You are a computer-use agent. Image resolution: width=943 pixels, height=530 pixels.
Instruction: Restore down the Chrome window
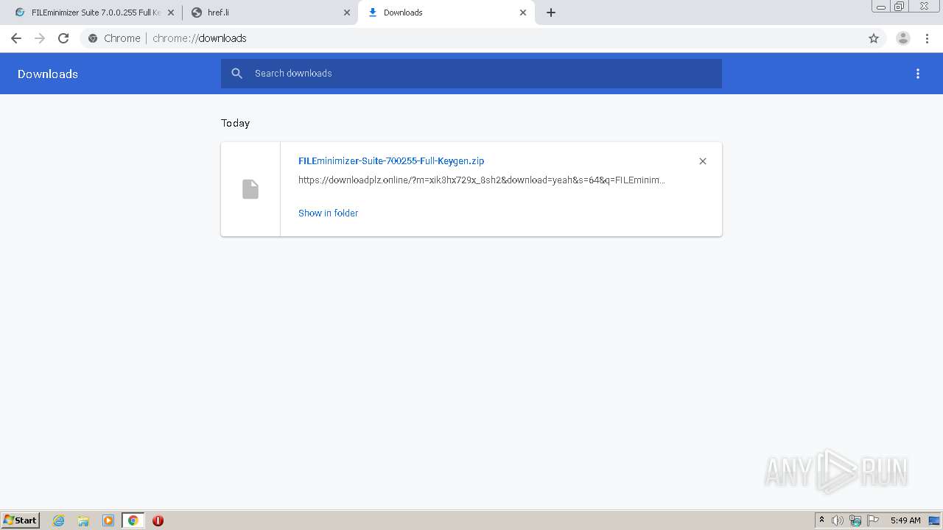[900, 7]
